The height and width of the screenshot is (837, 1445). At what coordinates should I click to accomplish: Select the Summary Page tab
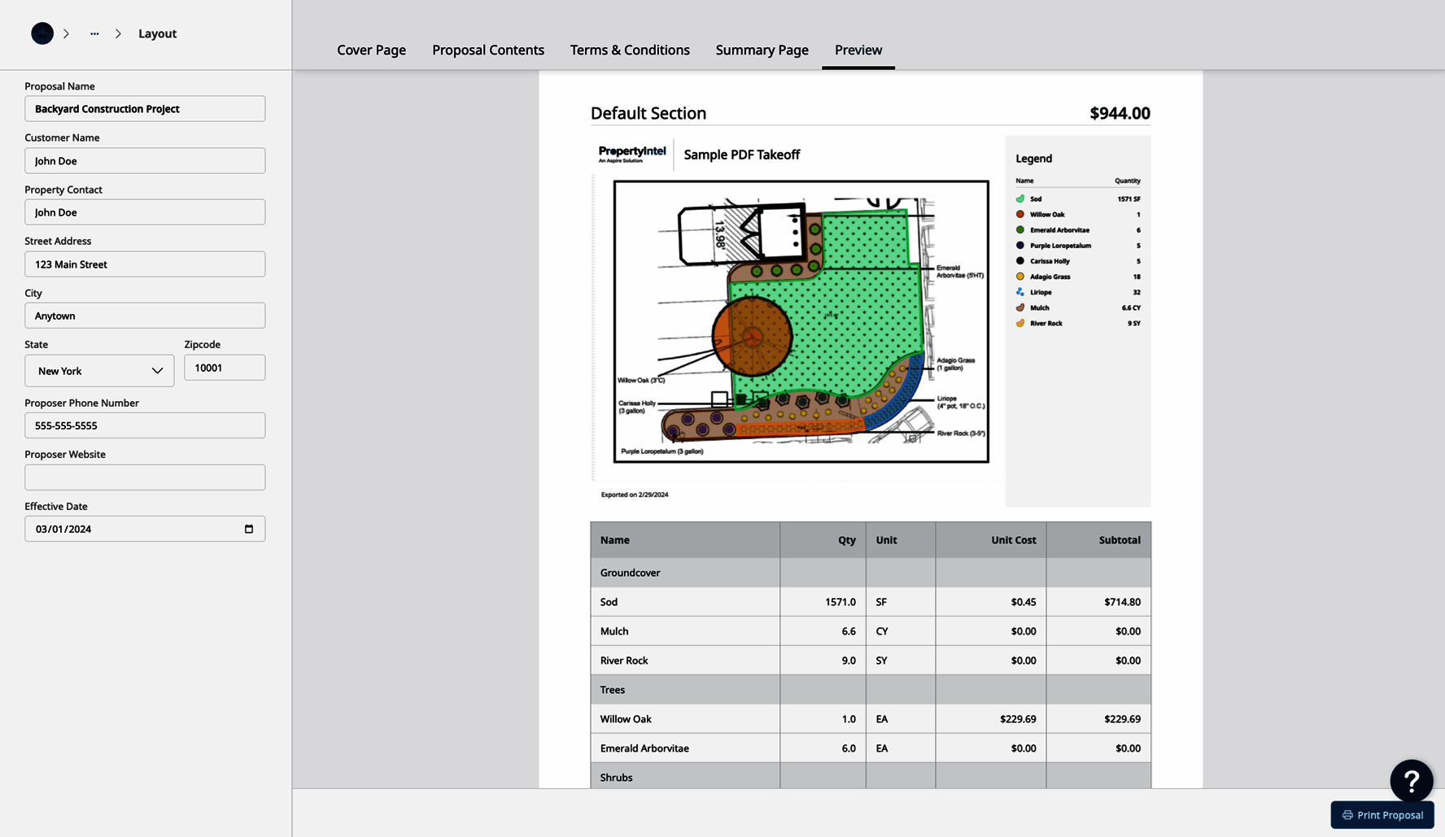pos(762,50)
